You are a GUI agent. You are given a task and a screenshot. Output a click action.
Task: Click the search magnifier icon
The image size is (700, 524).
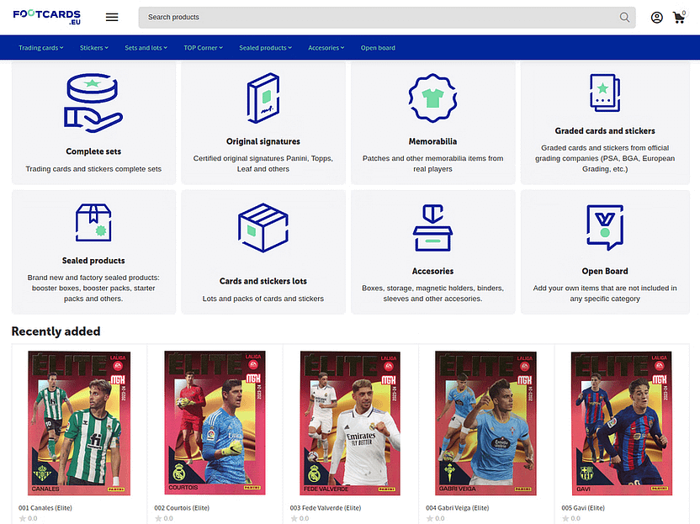(624, 17)
